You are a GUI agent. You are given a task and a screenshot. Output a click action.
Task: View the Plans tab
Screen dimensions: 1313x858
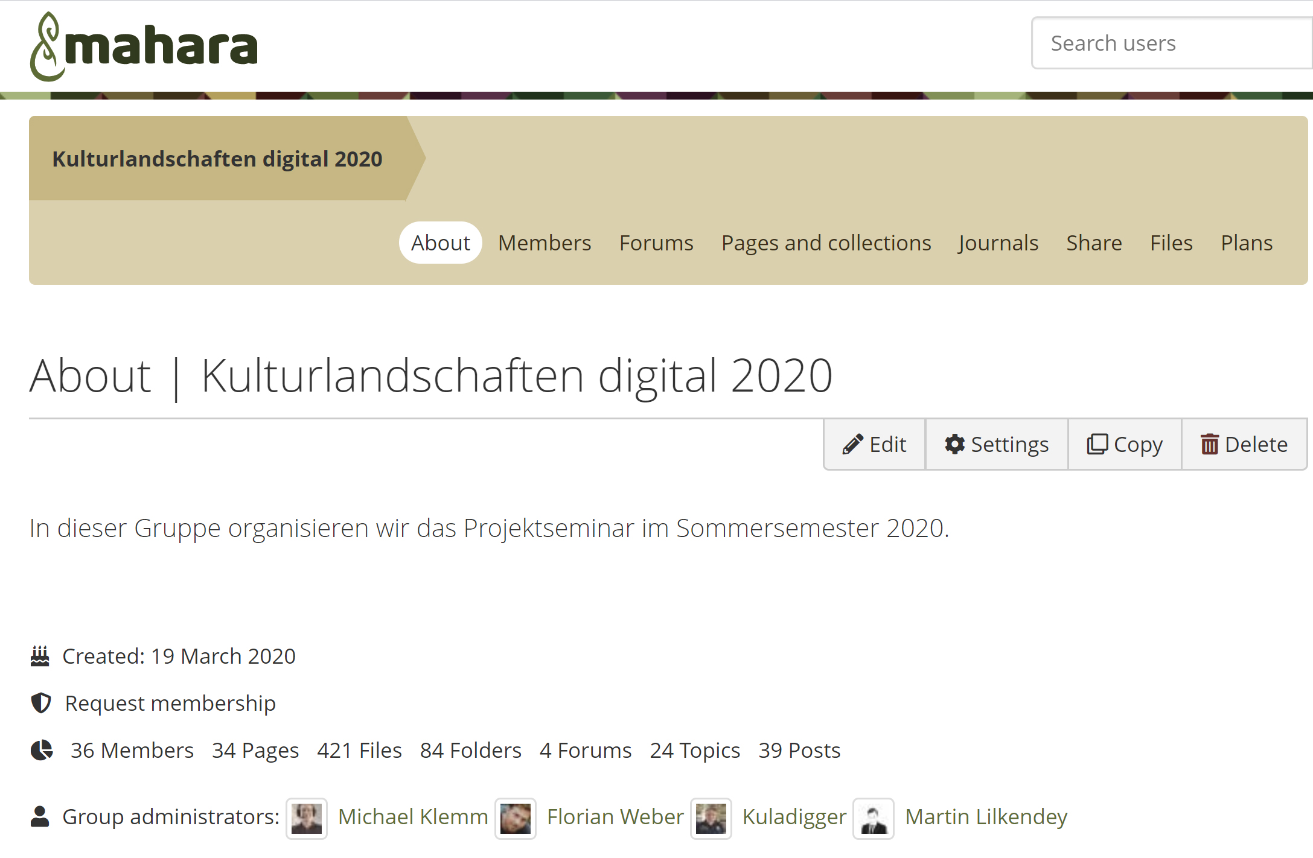(1247, 243)
